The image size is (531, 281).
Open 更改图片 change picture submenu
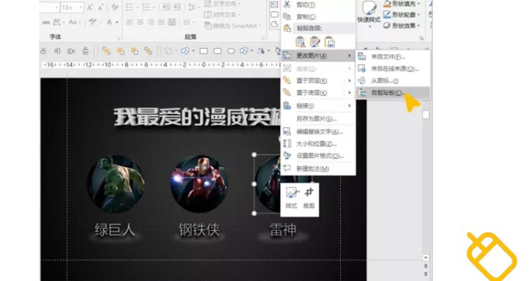pyautogui.click(x=318, y=56)
